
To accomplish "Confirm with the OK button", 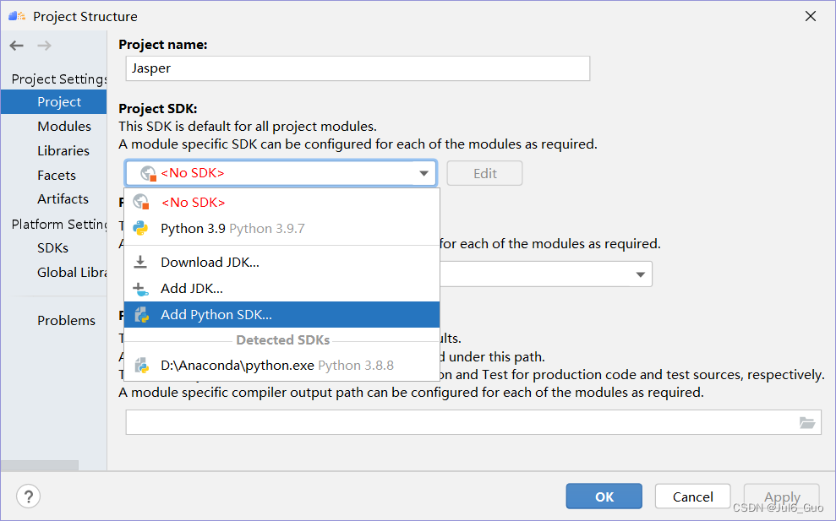I will (x=604, y=497).
